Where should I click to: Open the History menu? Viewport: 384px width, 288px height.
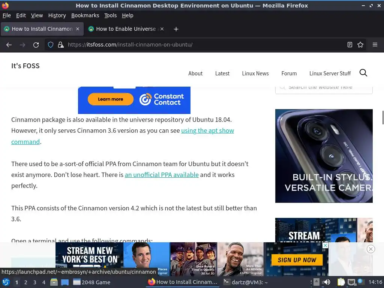pos(57,15)
